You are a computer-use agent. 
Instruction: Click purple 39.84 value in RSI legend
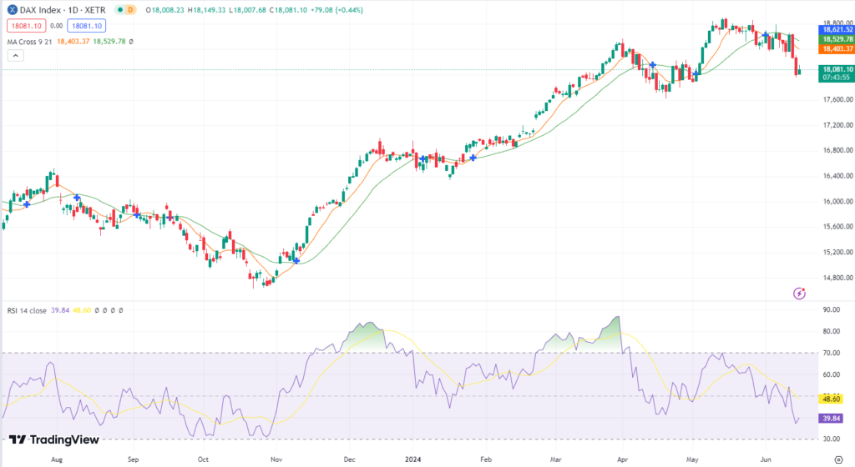[60, 310]
